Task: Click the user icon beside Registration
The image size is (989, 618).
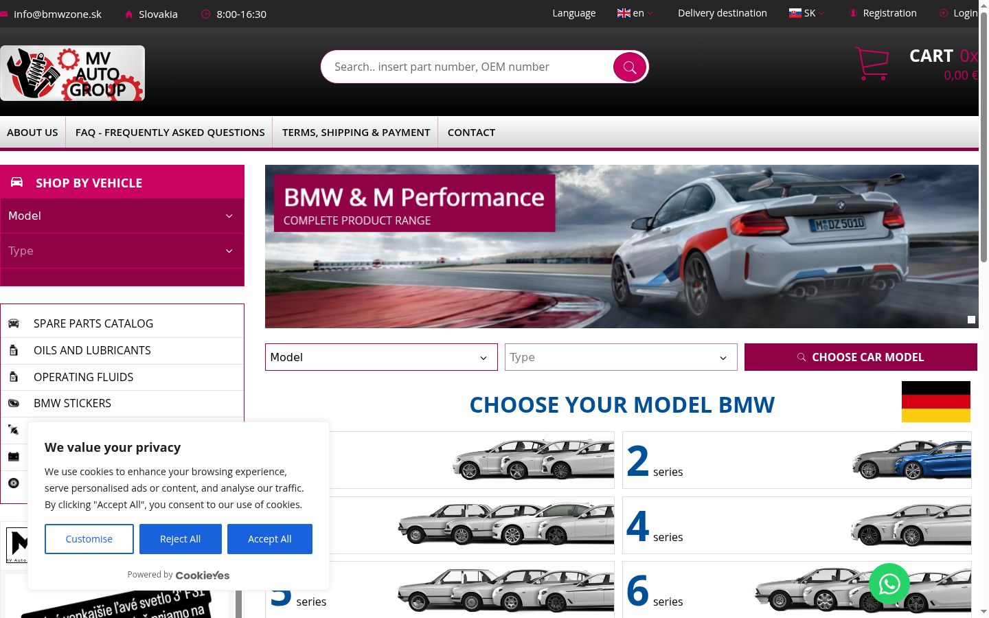Action: pos(853,13)
